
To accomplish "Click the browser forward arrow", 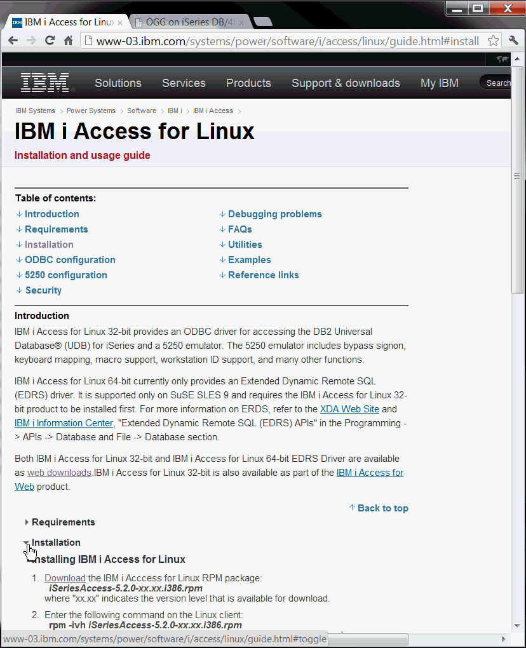I will coord(31,41).
